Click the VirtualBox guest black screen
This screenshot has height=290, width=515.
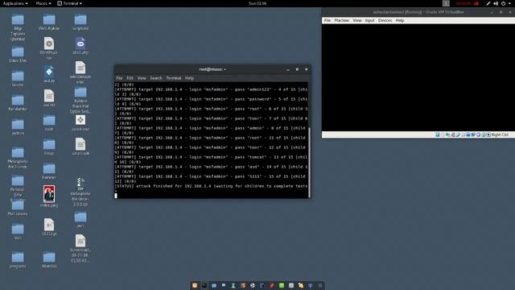[418, 77]
